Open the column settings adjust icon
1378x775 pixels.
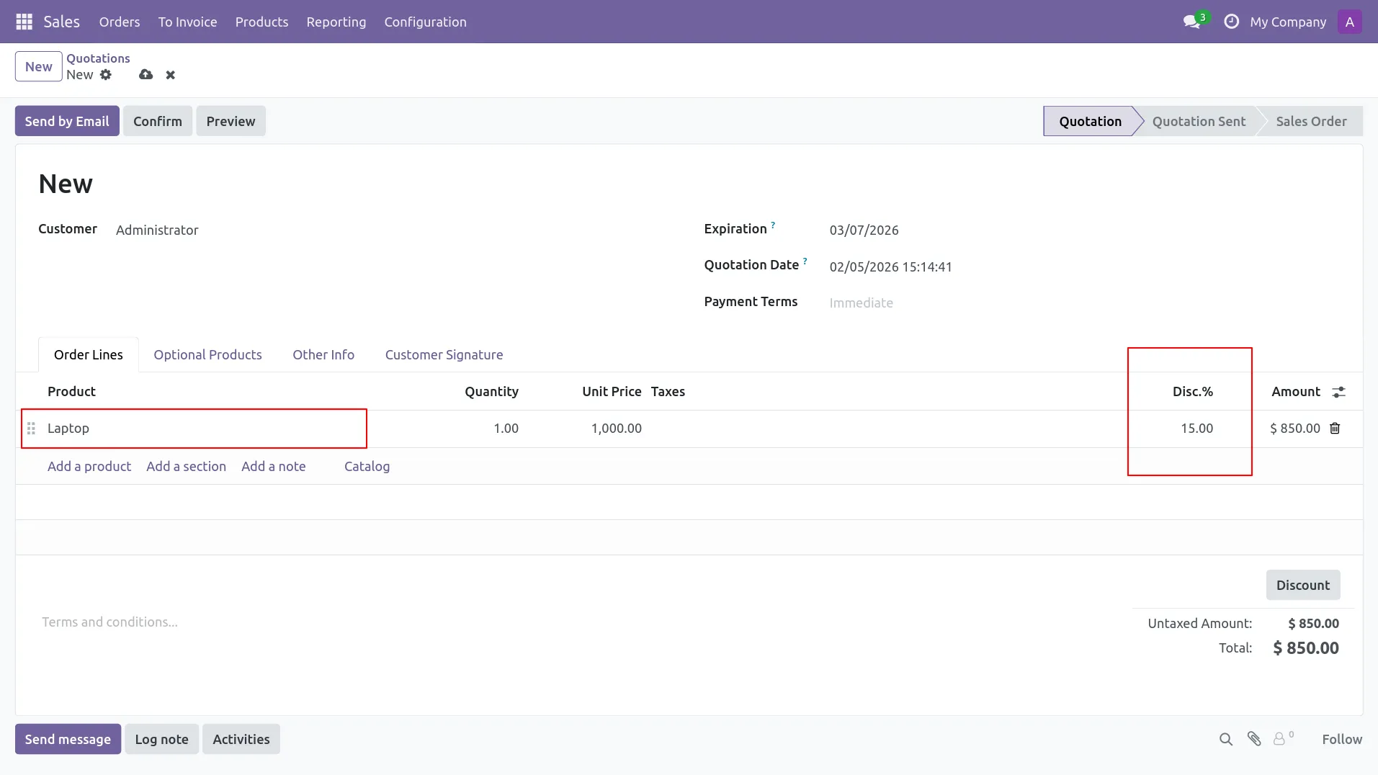pos(1338,392)
